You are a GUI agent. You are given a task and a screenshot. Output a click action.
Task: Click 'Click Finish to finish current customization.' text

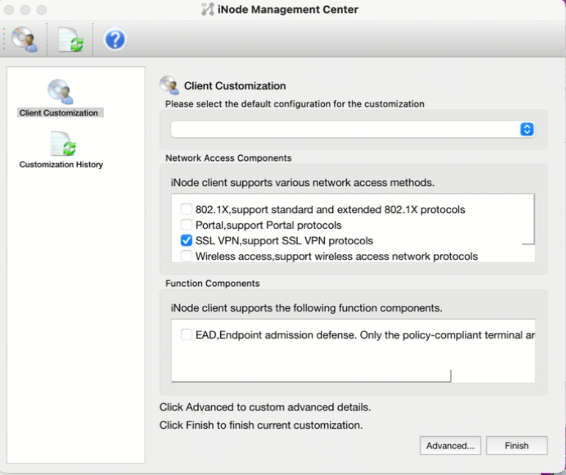[x=261, y=425]
